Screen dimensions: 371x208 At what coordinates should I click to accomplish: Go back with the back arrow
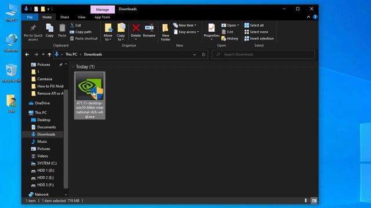click(x=27, y=54)
